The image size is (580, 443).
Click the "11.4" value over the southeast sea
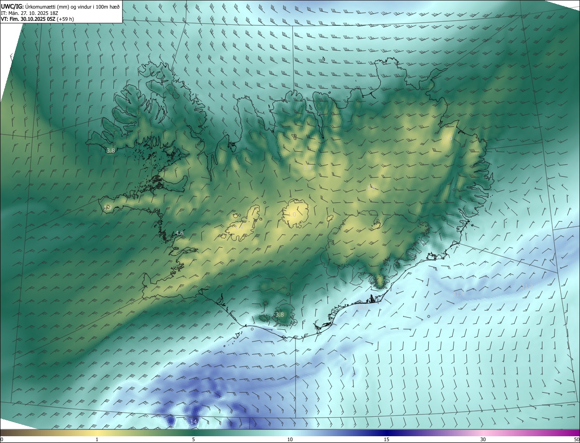pos(459,294)
